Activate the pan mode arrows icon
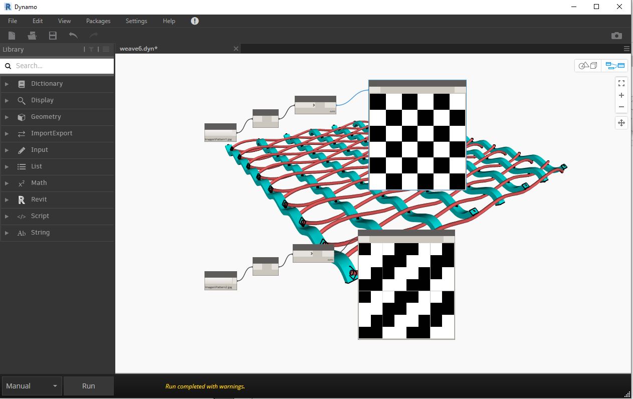The height and width of the screenshot is (399, 633). [621, 123]
